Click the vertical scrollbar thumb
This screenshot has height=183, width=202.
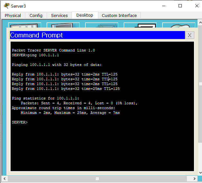200,84
